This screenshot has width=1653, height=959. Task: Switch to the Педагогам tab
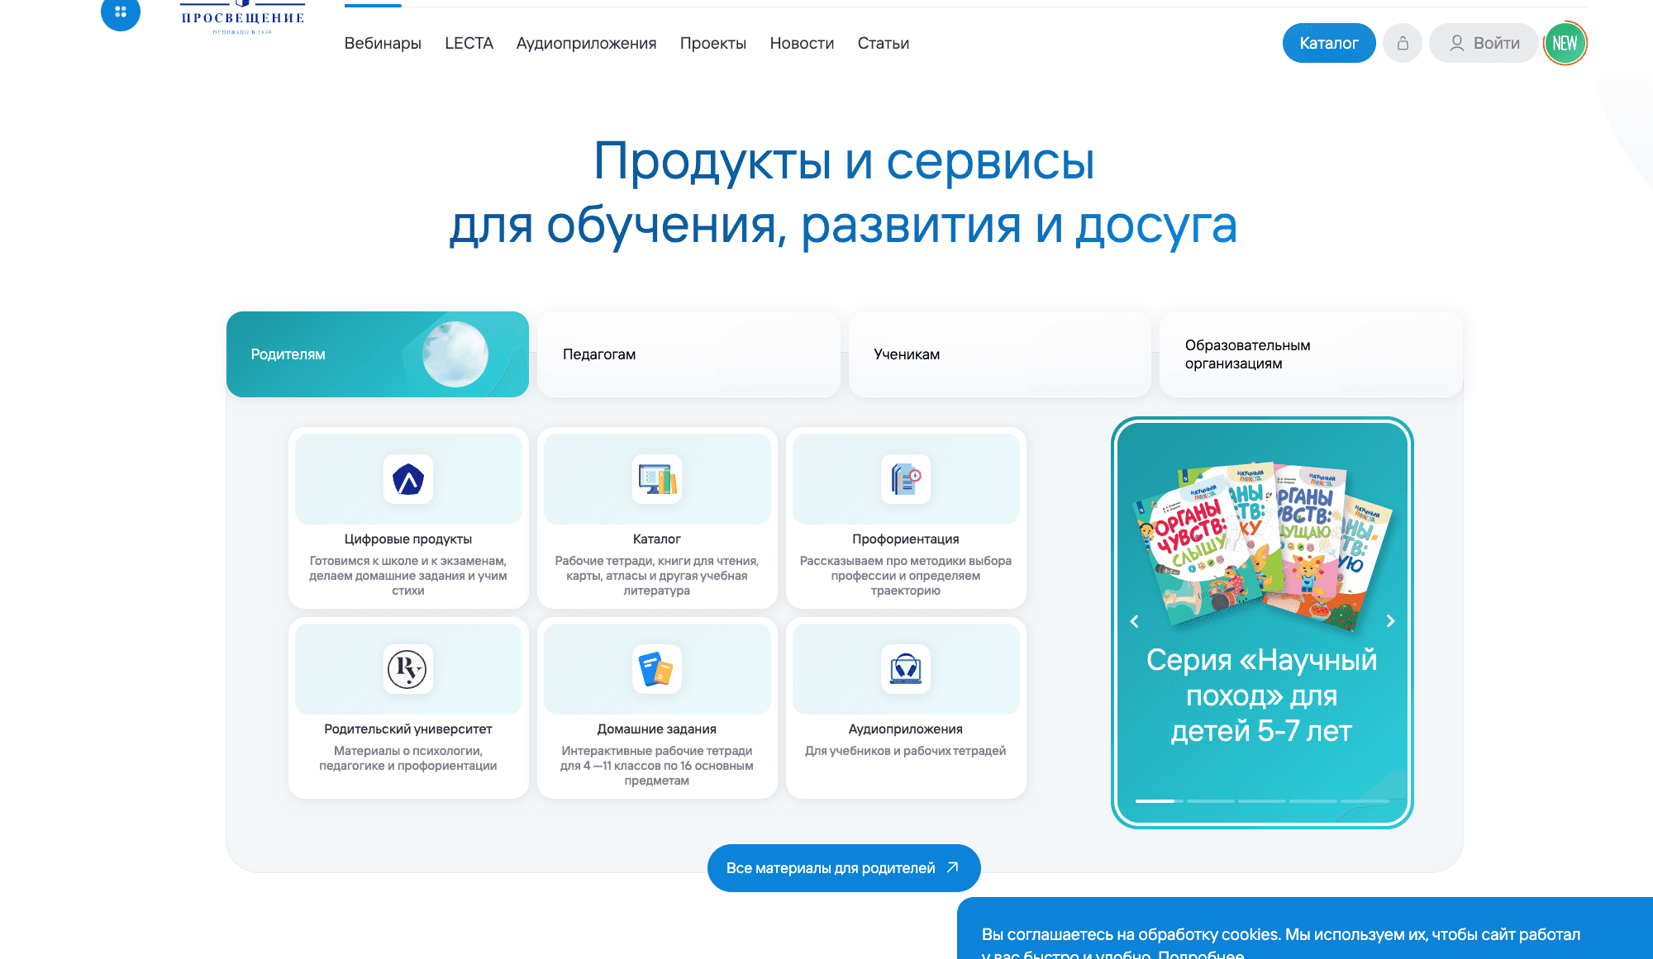[x=688, y=354]
